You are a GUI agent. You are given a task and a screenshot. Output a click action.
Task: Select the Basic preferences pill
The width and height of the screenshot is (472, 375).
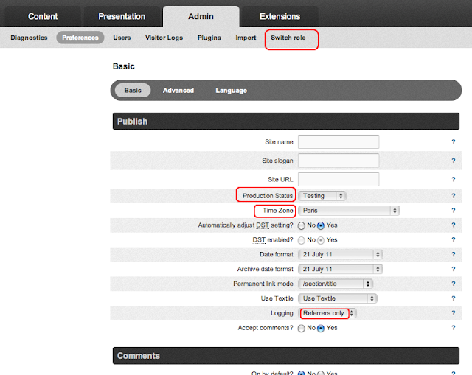pos(133,90)
